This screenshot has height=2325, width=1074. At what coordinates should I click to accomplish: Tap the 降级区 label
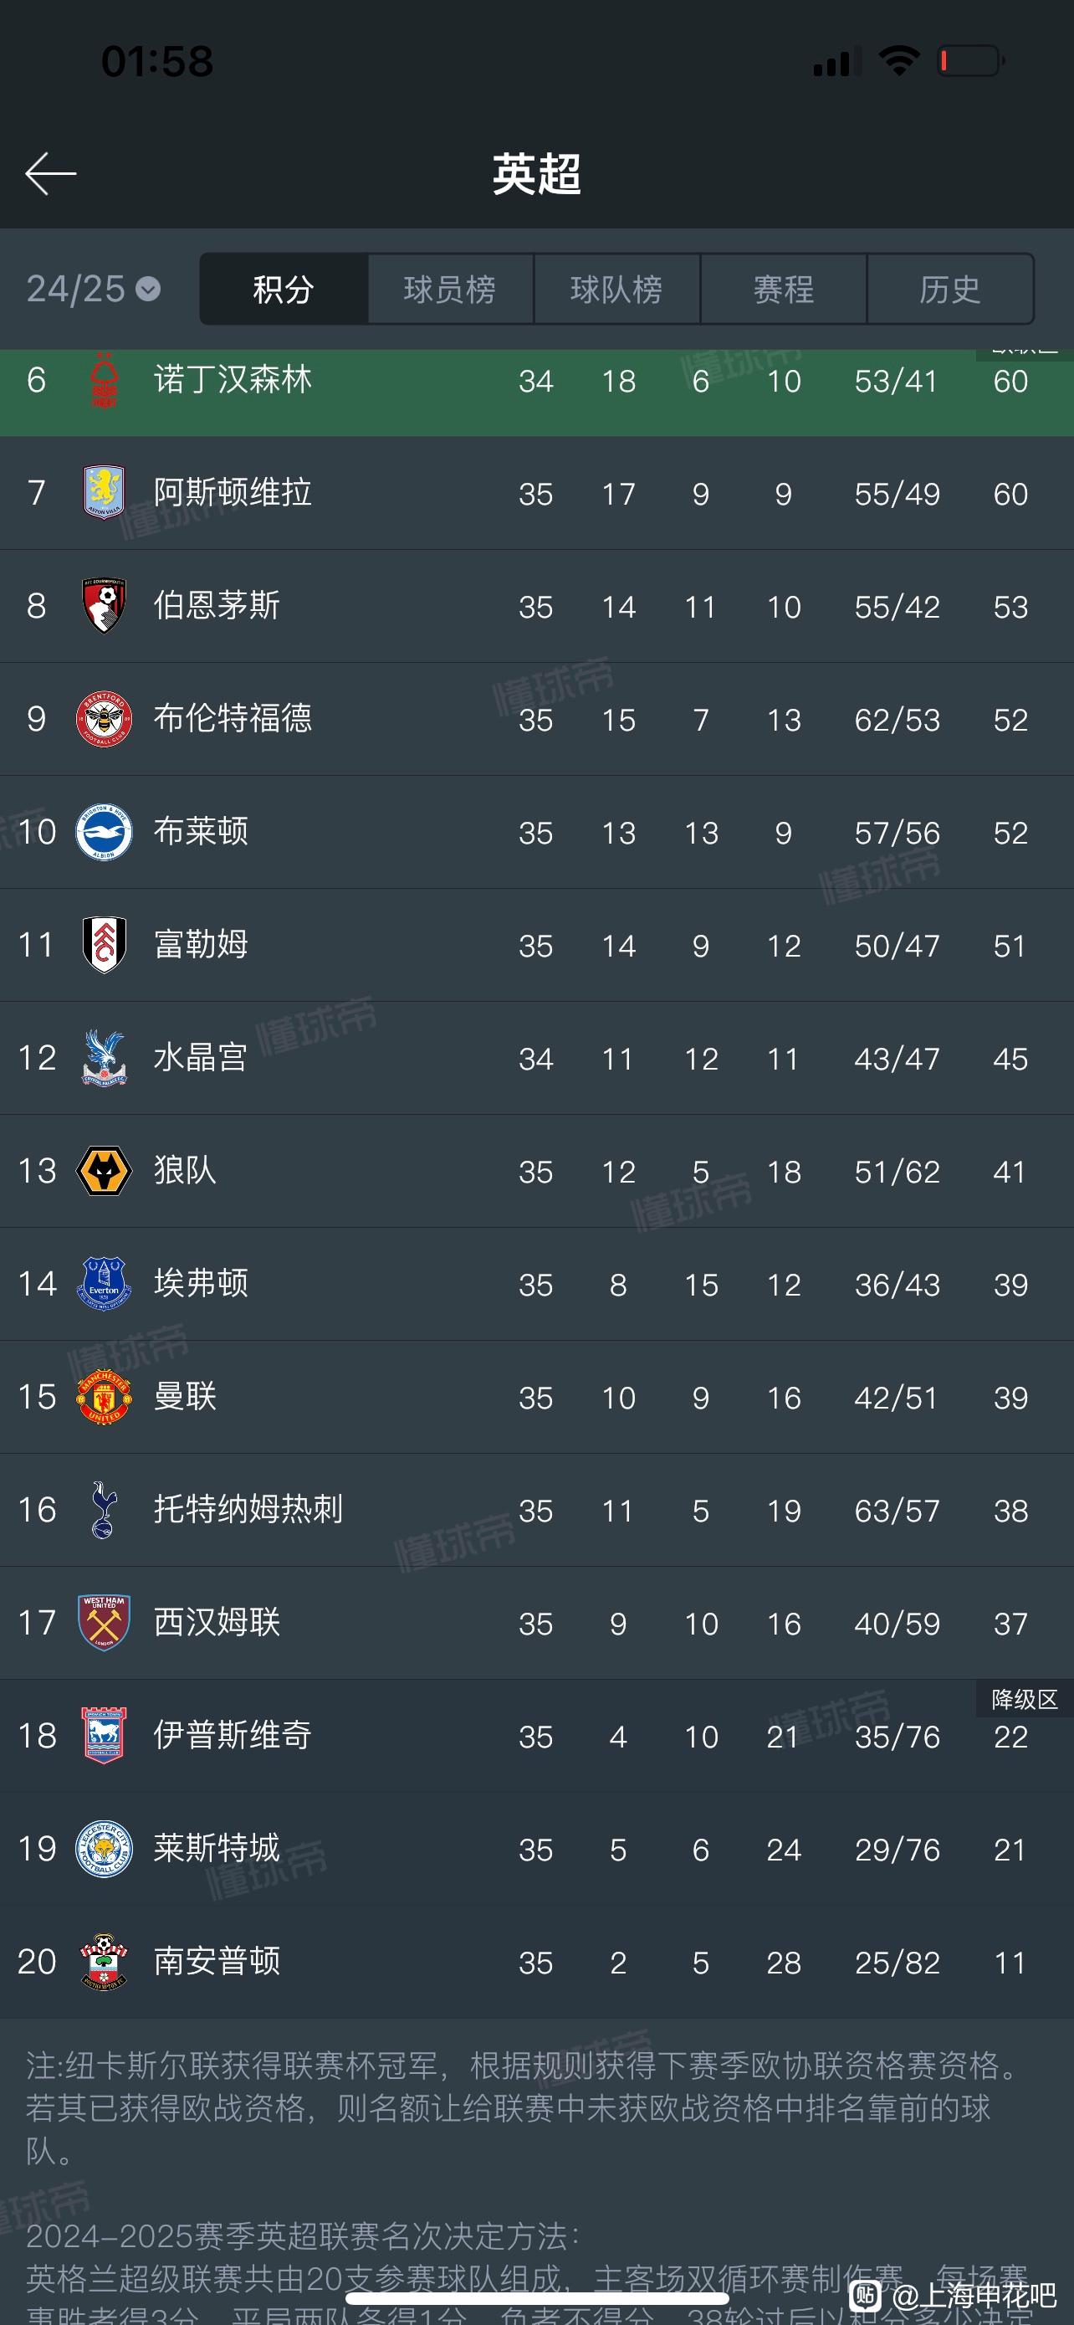[x=1025, y=1699]
